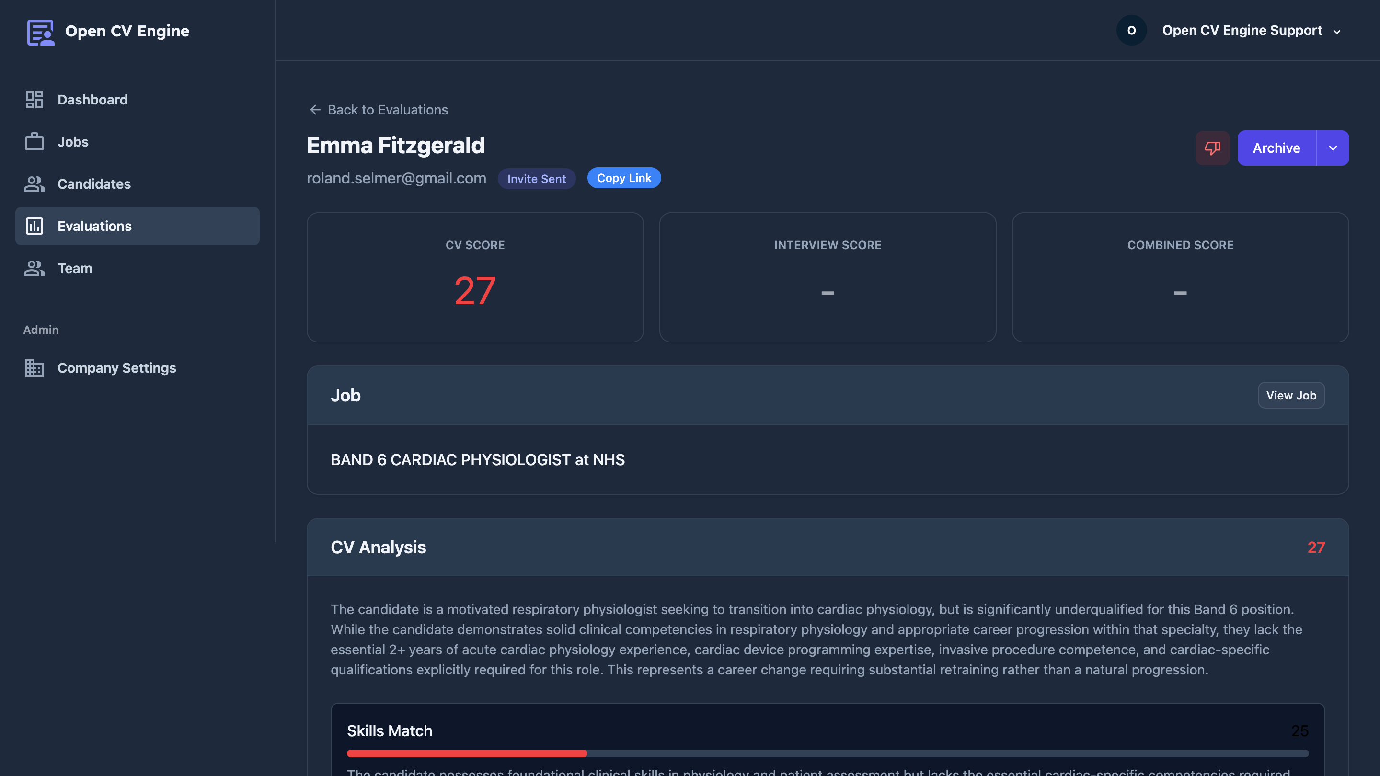Open the Candidates list
The height and width of the screenshot is (776, 1380).
tap(94, 183)
